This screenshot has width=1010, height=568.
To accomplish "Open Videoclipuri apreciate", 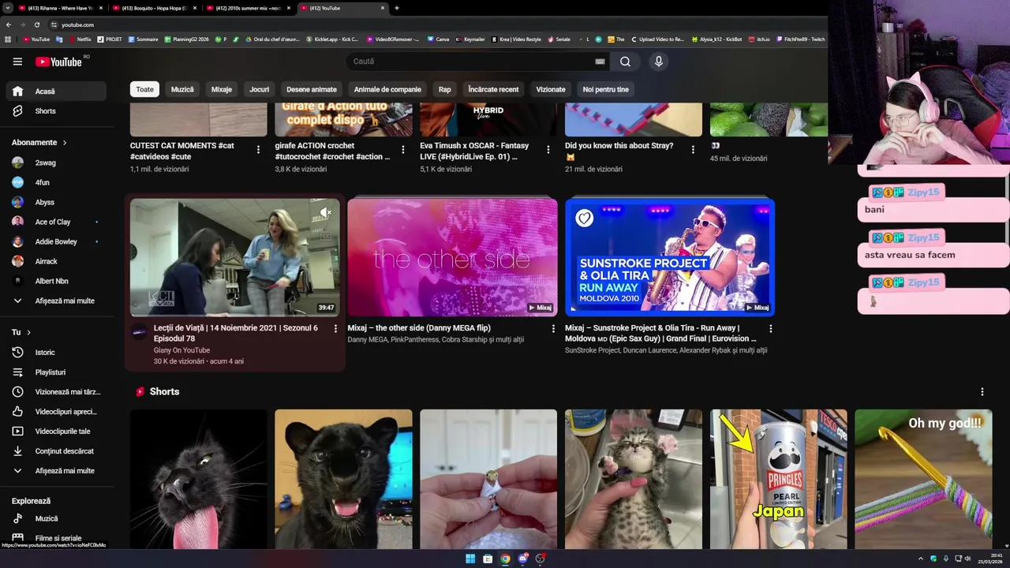I will [x=55, y=412].
